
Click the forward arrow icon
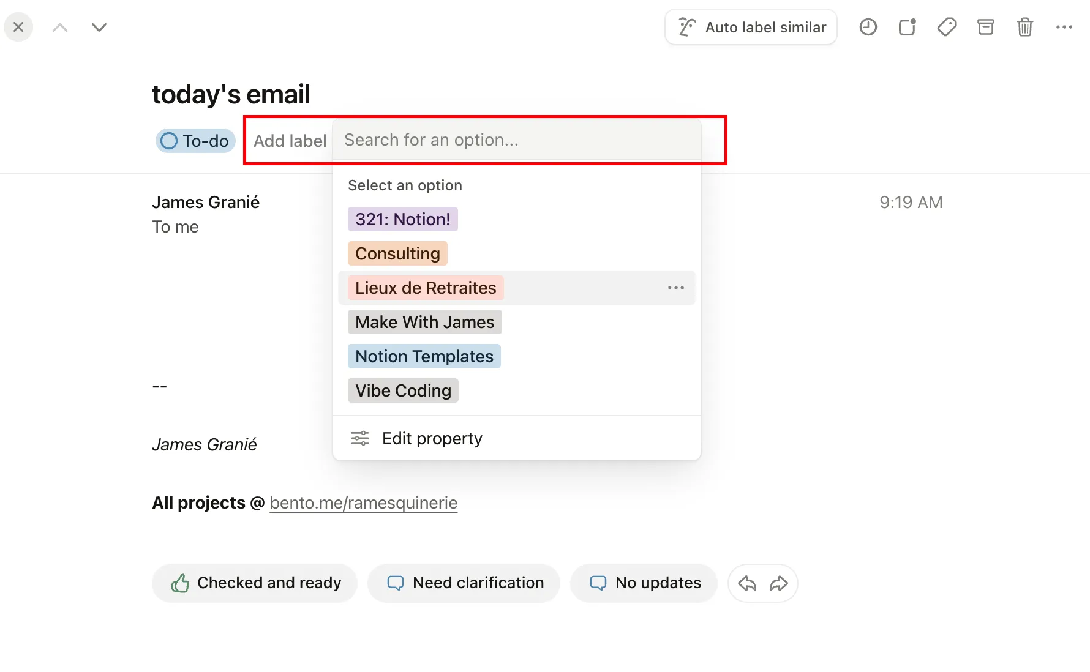pos(778,583)
